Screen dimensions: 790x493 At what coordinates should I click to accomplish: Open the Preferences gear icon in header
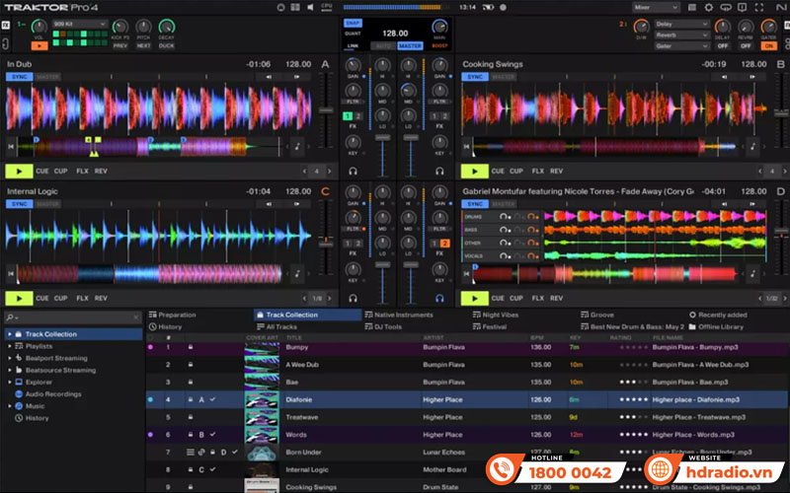709,8
